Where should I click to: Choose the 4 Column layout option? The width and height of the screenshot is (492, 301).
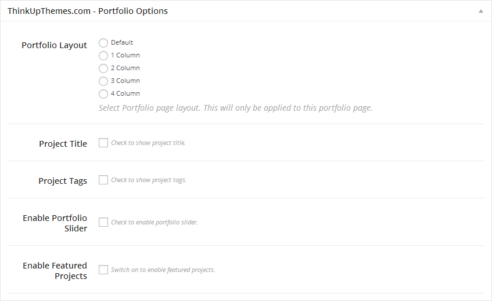click(x=103, y=94)
